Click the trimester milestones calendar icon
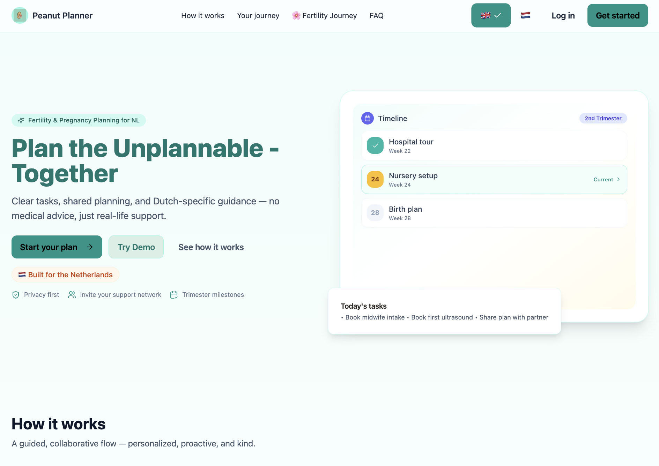The width and height of the screenshot is (659, 466). tap(174, 295)
